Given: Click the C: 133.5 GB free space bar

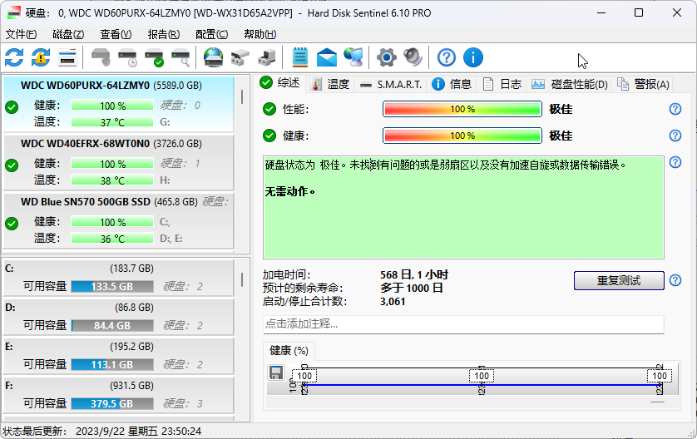Looking at the screenshot, I should [x=112, y=287].
